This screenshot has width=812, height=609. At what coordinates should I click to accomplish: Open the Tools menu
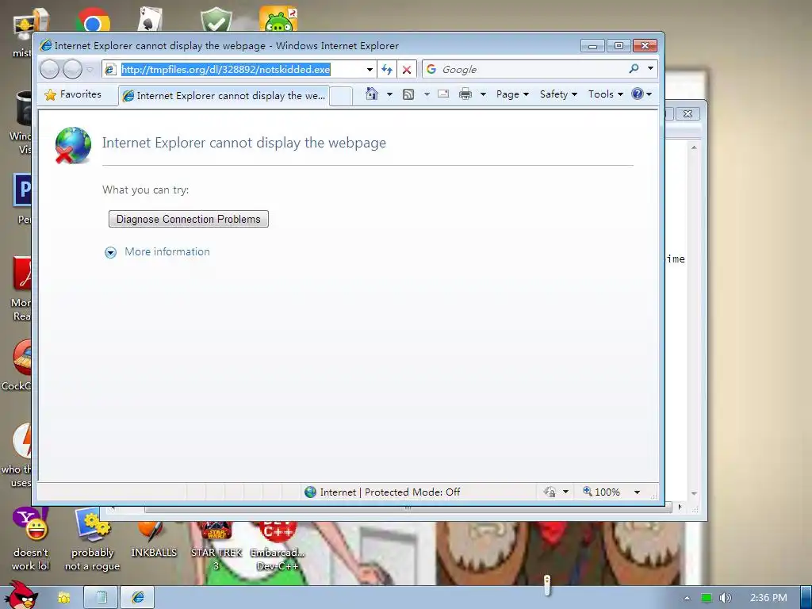[x=605, y=94]
